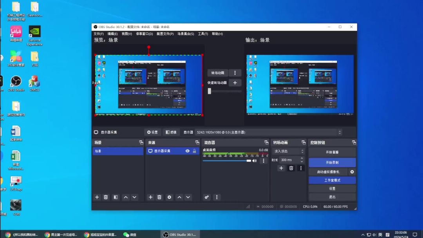Expand the 淡入淡出 transition dropdown

tap(289, 151)
